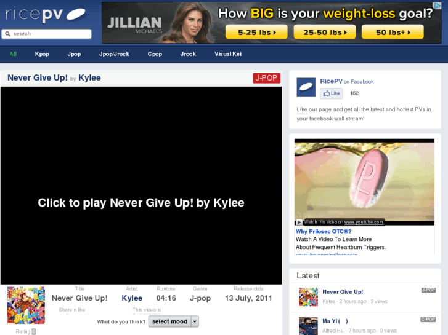Screen dimensions: 448x335
Task: Open the Jrock genre tab
Action: click(188, 54)
